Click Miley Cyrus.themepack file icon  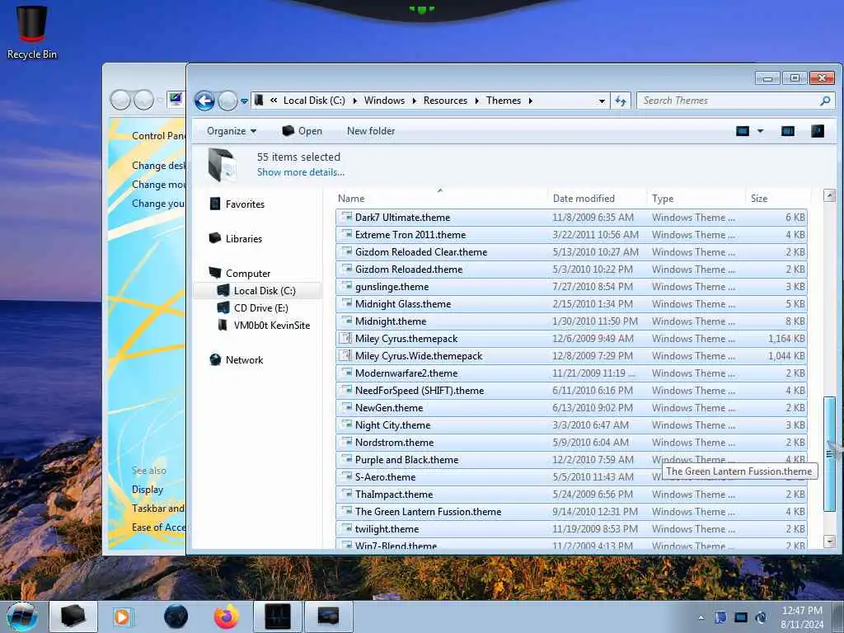click(345, 338)
